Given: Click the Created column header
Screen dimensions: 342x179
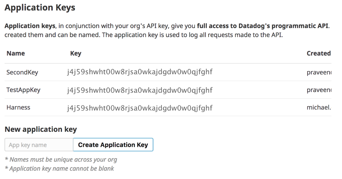Looking at the screenshot, I should click(x=319, y=53).
